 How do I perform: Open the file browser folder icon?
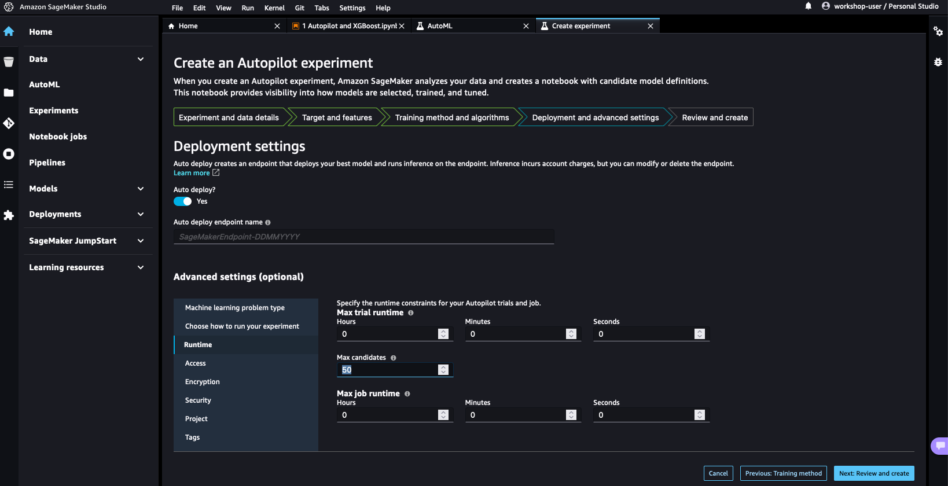tap(9, 93)
